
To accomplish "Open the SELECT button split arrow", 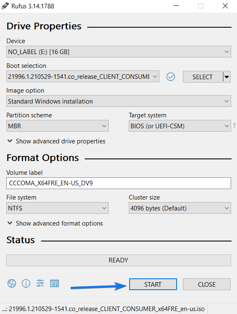I will [x=227, y=77].
